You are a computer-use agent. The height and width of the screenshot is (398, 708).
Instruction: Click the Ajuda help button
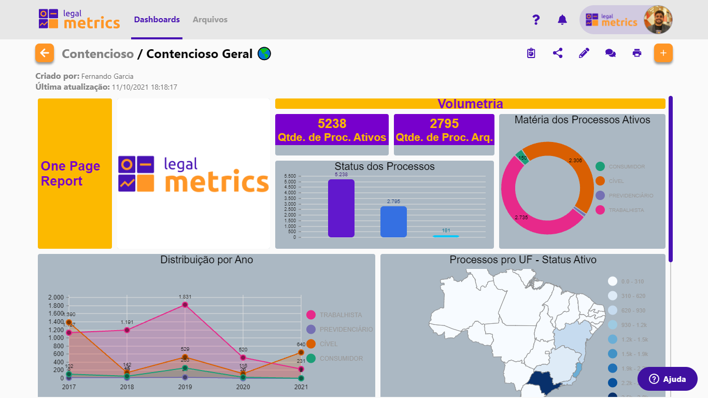pyautogui.click(x=668, y=379)
